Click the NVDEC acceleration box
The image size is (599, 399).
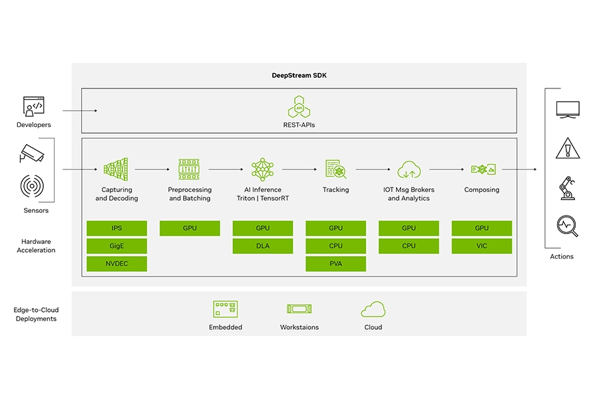point(117,263)
